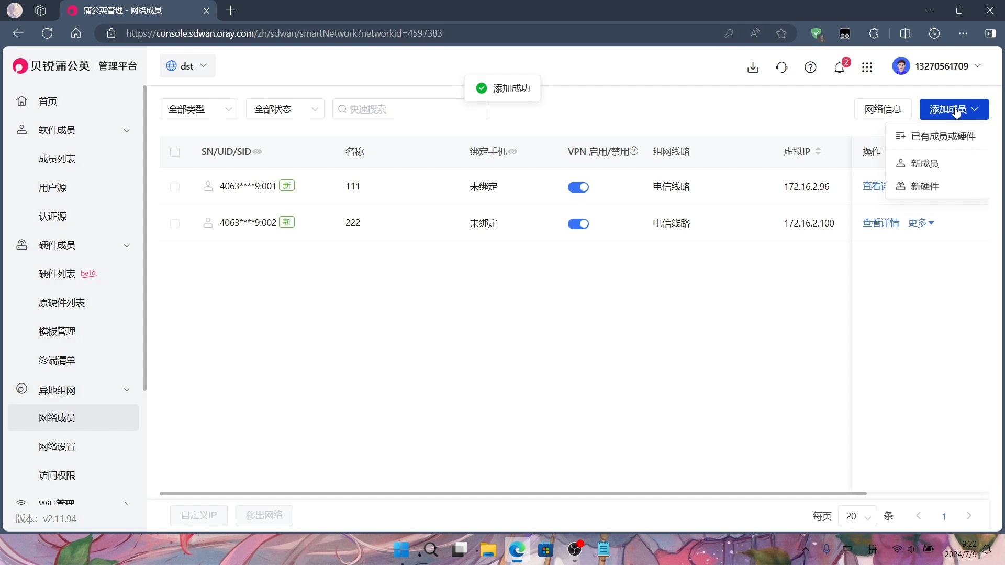Check the row for 4063****9:001

click(x=175, y=187)
